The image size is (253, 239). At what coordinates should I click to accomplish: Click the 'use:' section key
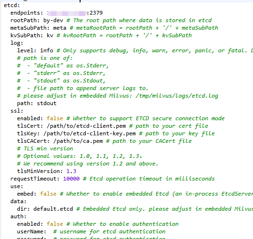point(17,186)
